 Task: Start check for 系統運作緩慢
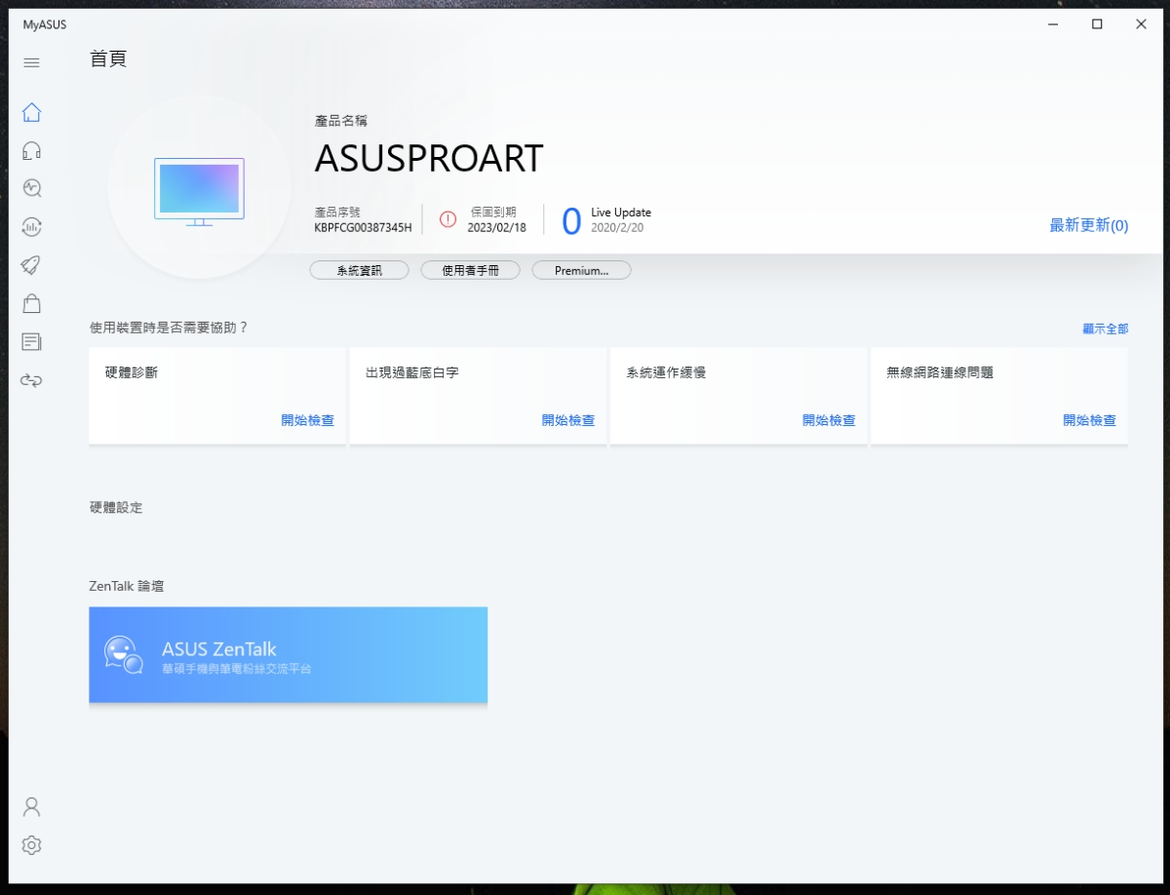[829, 420]
